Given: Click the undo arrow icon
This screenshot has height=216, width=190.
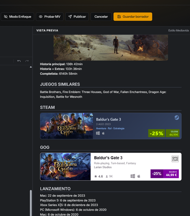Looking at the screenshot, I should (x=19, y=61).
